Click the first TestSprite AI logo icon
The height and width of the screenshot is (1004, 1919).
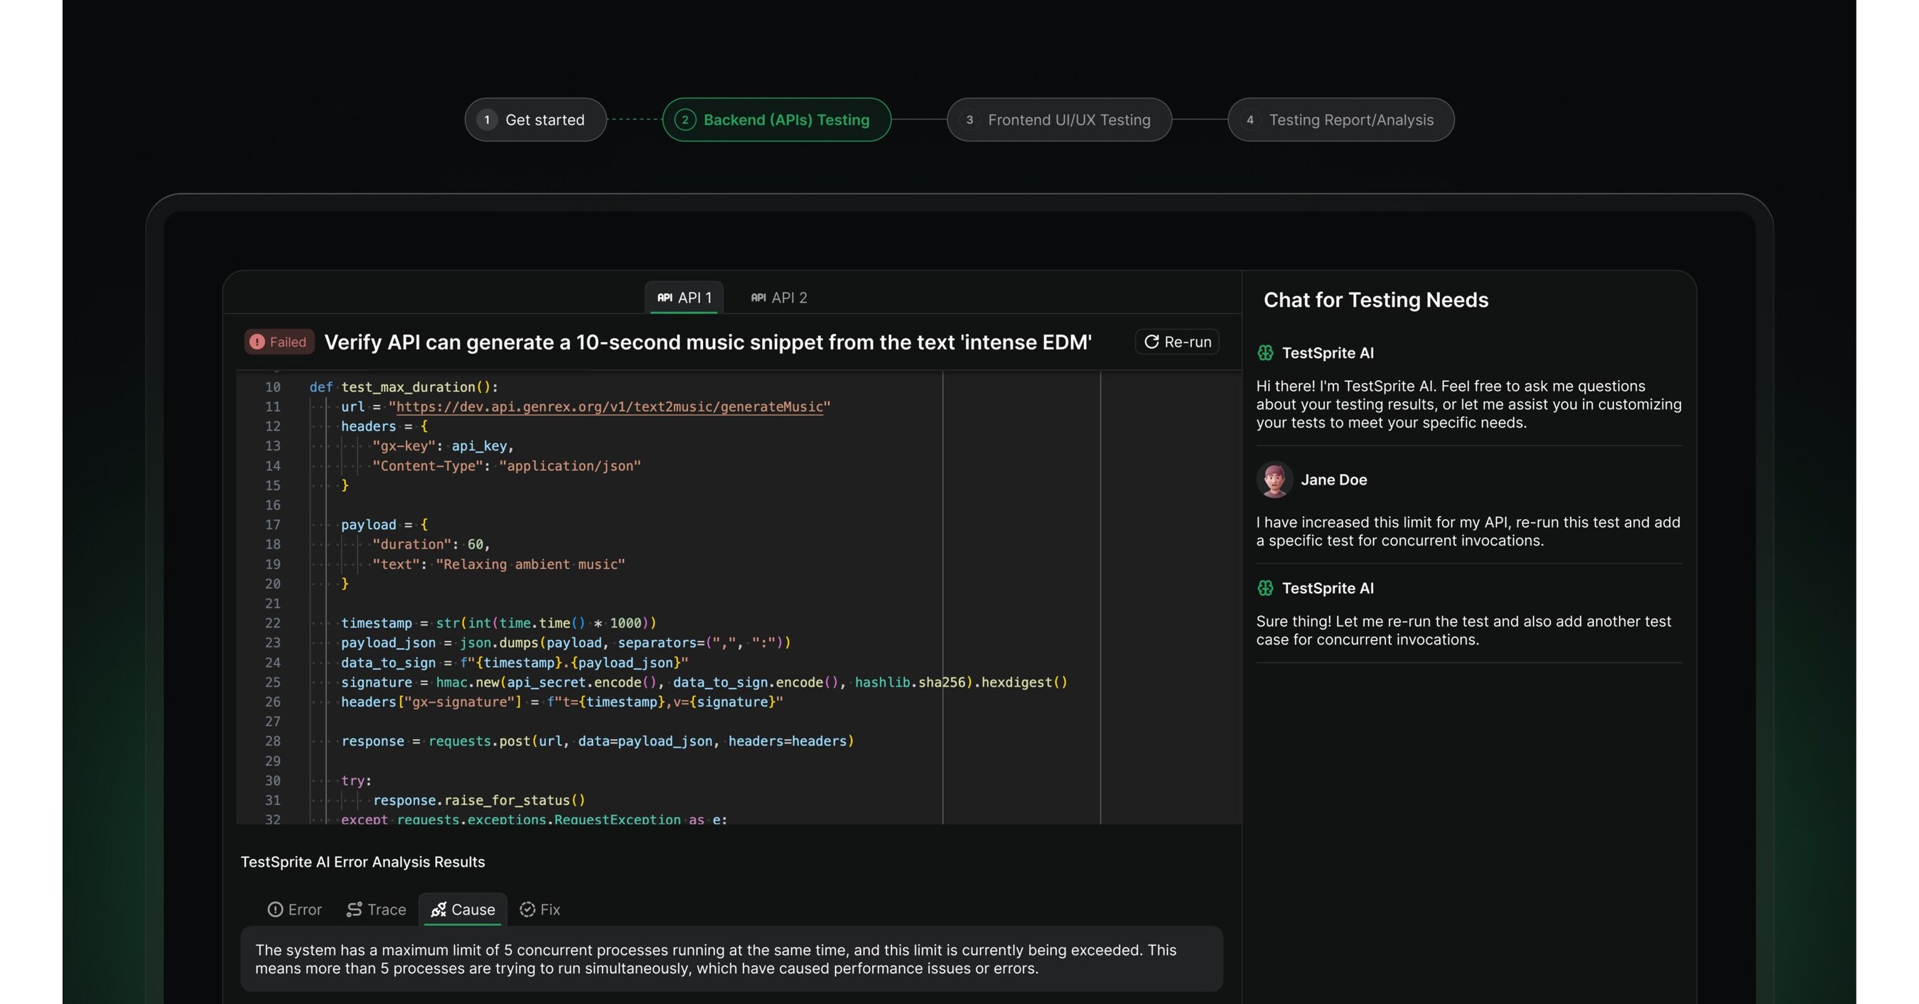click(1266, 353)
